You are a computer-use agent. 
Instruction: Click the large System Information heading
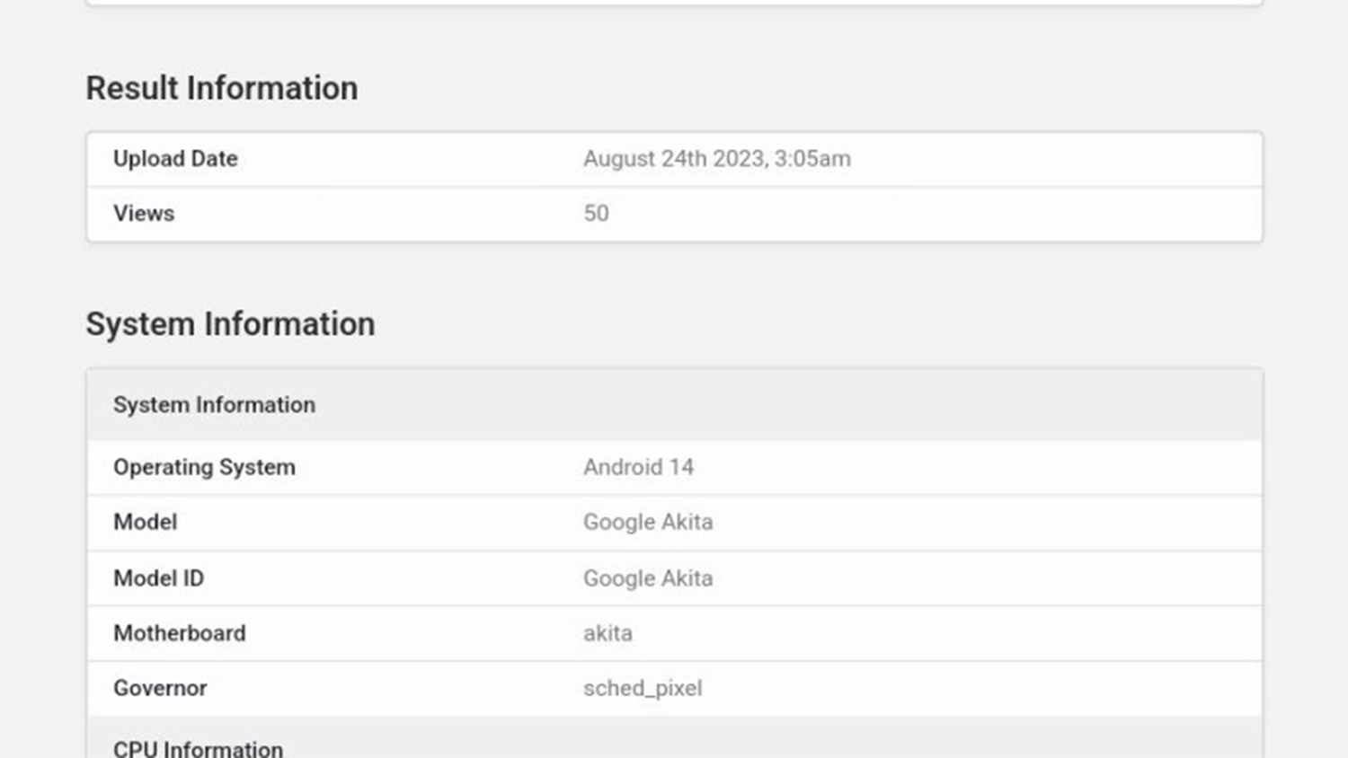point(230,324)
